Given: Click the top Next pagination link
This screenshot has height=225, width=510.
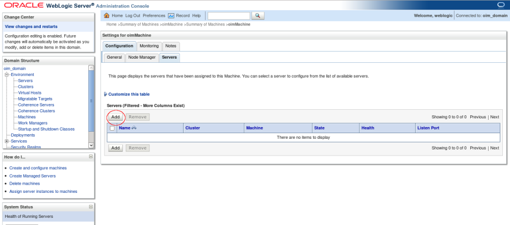Looking at the screenshot, I should 495,117.
